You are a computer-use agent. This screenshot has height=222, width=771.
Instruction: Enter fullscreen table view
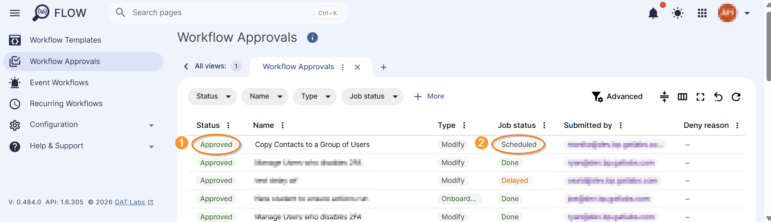click(x=700, y=97)
